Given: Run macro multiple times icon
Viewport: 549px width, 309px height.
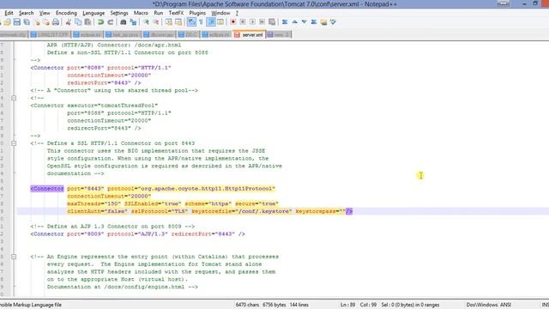Looking at the screenshot, I should click(262, 22).
